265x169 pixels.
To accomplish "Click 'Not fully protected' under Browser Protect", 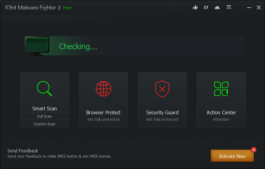I will tap(104, 120).
